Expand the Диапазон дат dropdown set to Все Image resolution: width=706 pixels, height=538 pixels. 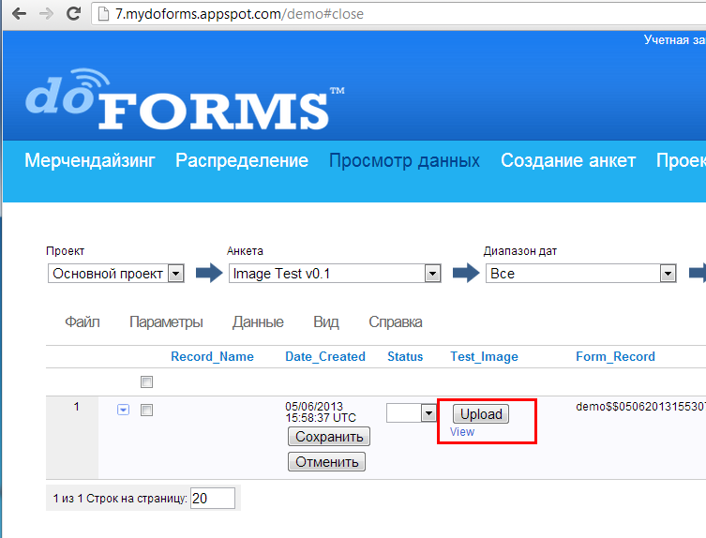(580, 274)
